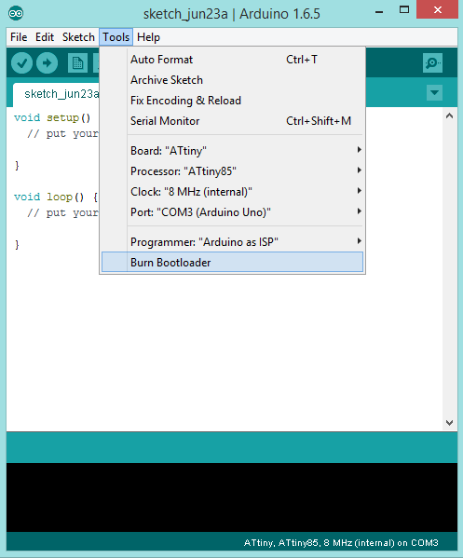Viewport: 463px width, 558px height.
Task: Open the Edit menu
Action: click(x=45, y=37)
